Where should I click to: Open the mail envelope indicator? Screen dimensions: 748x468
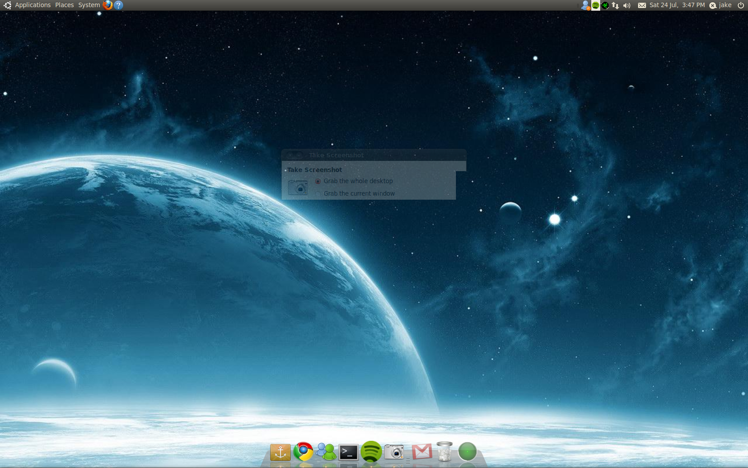tap(642, 5)
